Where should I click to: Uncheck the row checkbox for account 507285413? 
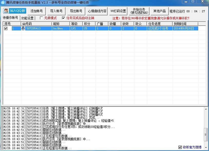[6, 28]
